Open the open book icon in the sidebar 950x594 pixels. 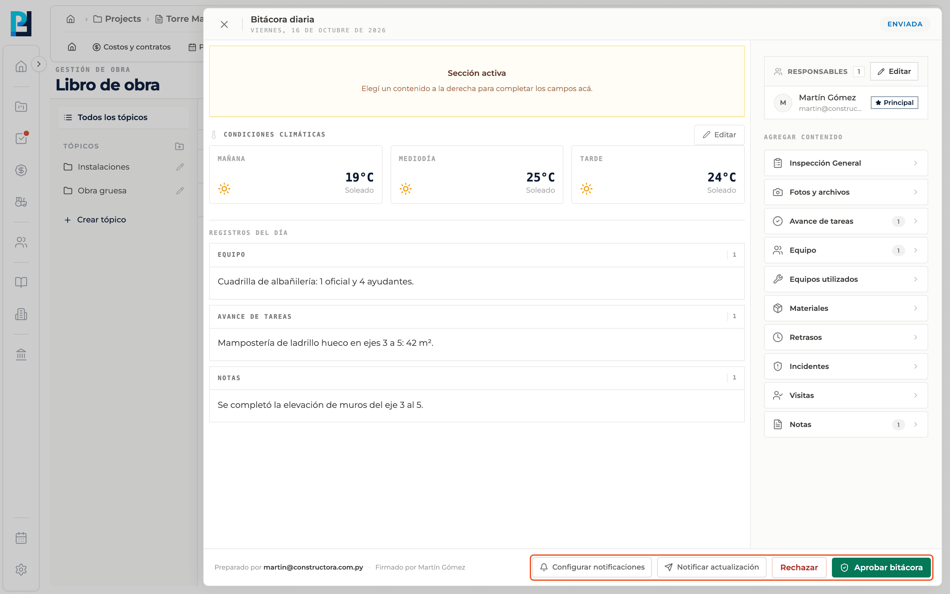21,282
